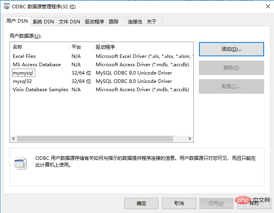Image resolution: width=274 pixels, height=213 pixels.
Task: Switch to the 用户 DSN tab
Action: click(17, 21)
